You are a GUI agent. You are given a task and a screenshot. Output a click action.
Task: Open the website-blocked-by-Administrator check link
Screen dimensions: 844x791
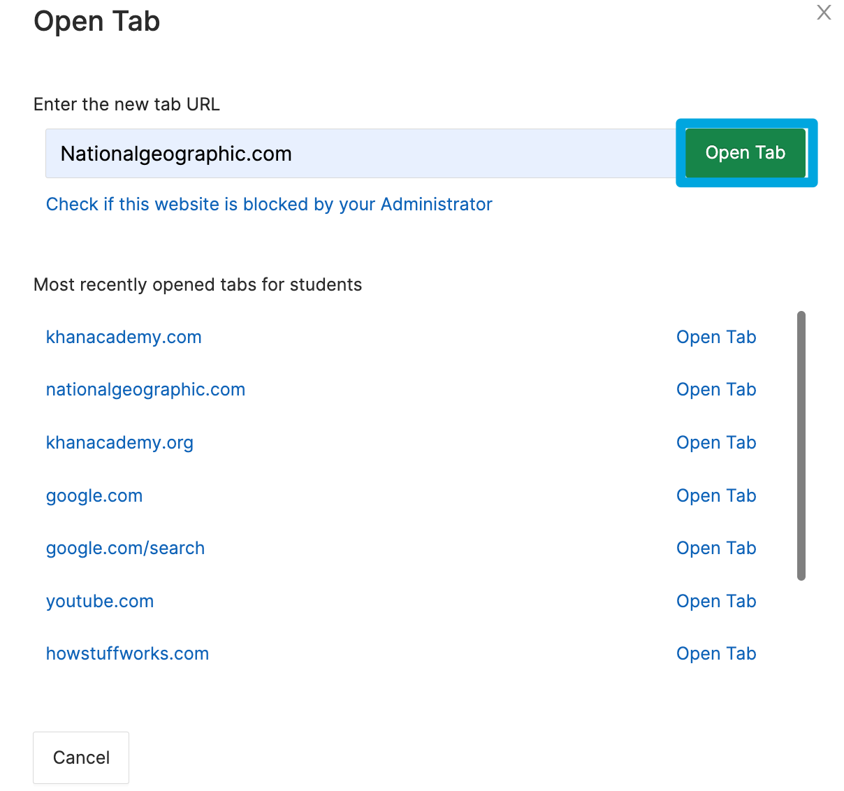[269, 204]
